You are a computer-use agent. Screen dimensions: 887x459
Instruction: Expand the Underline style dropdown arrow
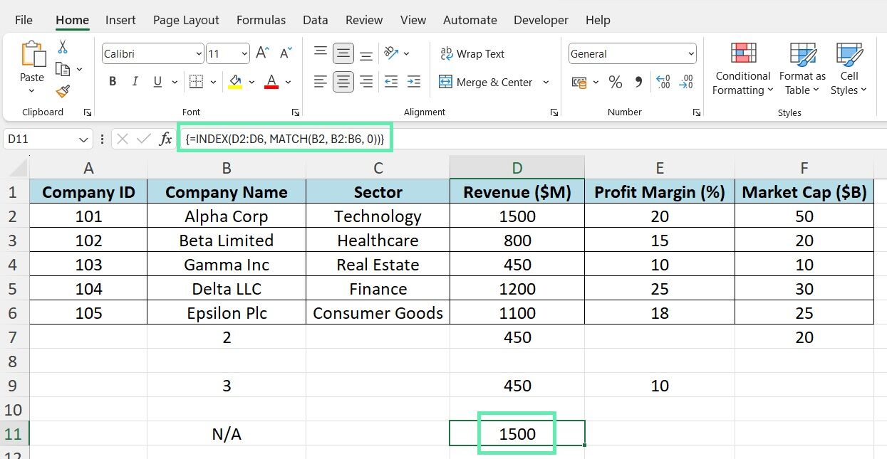tap(175, 83)
